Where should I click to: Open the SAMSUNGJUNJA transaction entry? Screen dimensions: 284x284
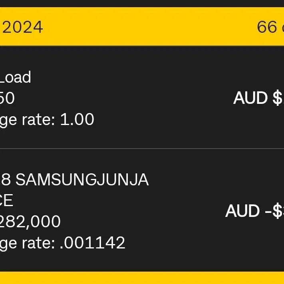coord(142,210)
